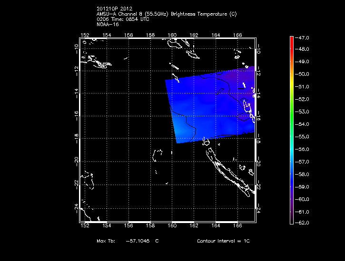Click the "152" longitude label on bottom axis
This screenshot has width=345, height=261.
pos(85,226)
